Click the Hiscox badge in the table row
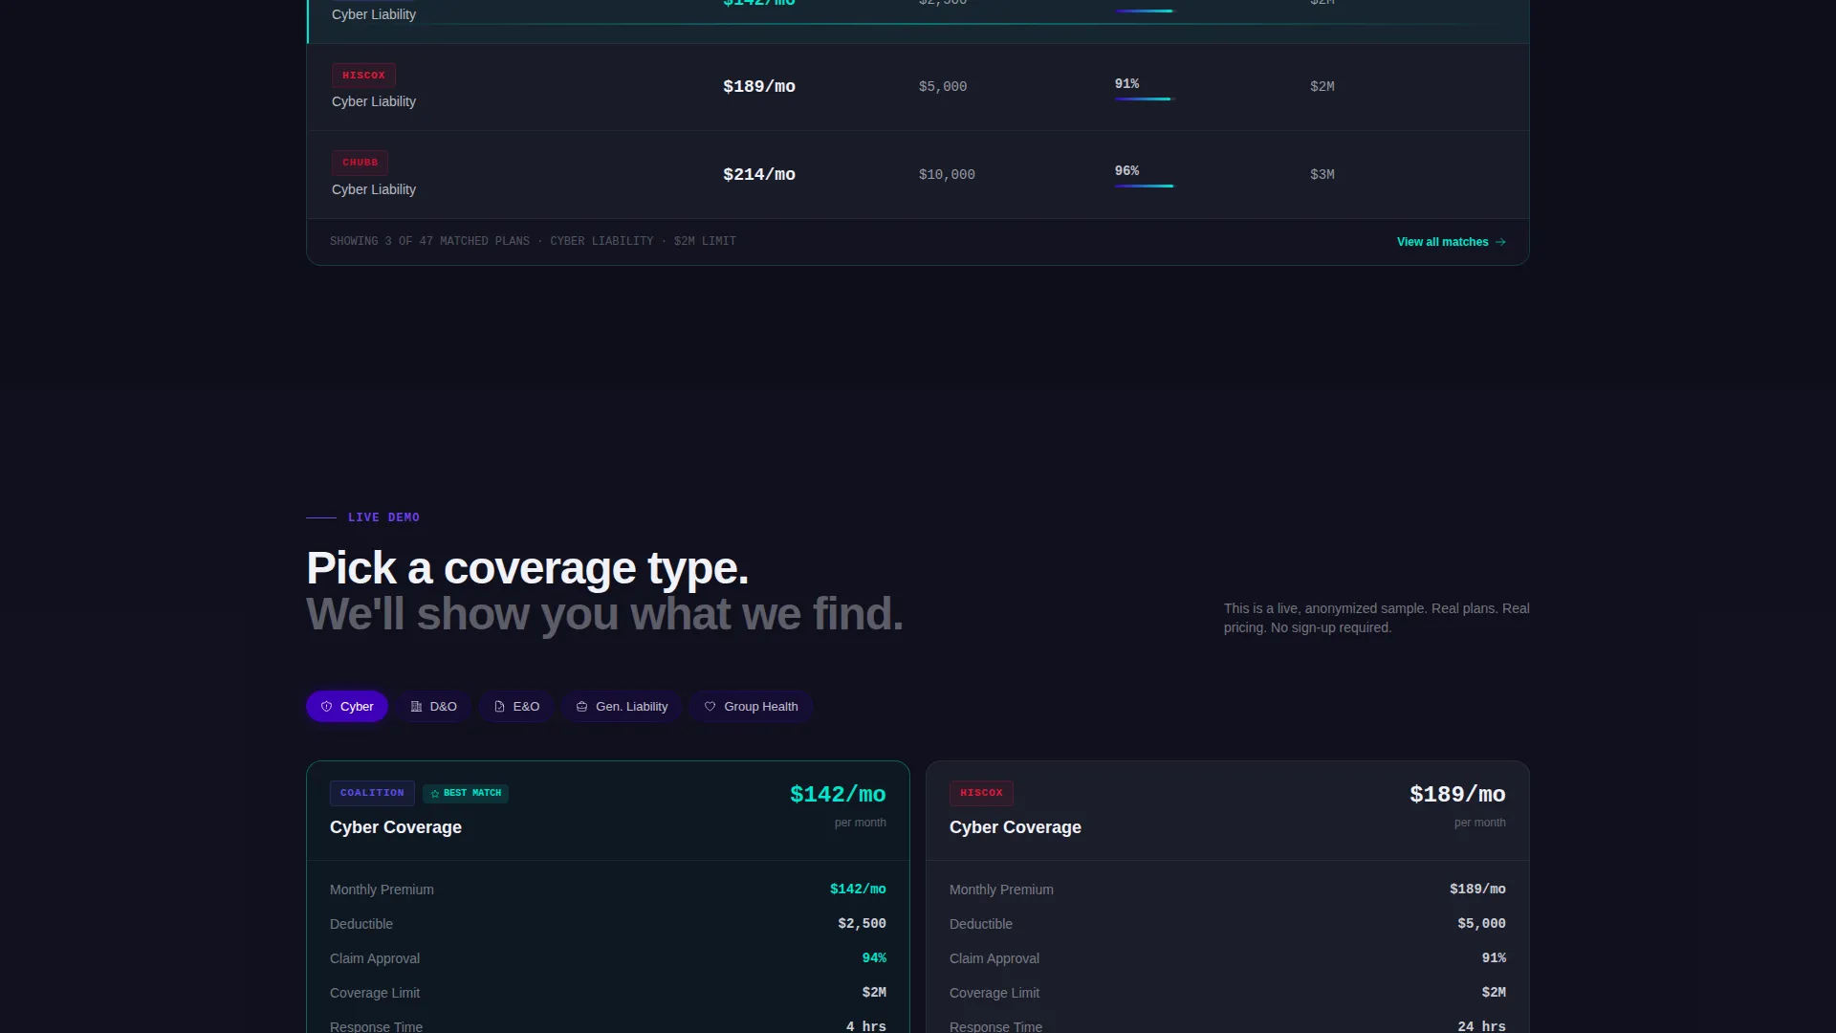1836x1033 pixels. pyautogui.click(x=363, y=76)
